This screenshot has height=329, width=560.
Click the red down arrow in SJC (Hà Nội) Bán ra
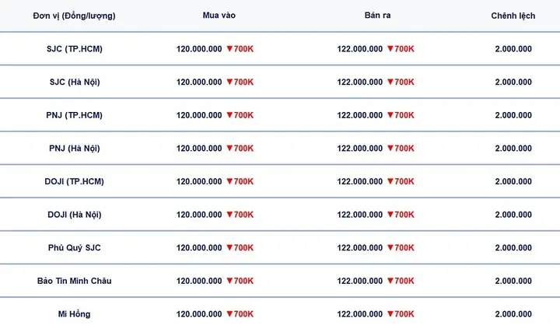point(390,82)
